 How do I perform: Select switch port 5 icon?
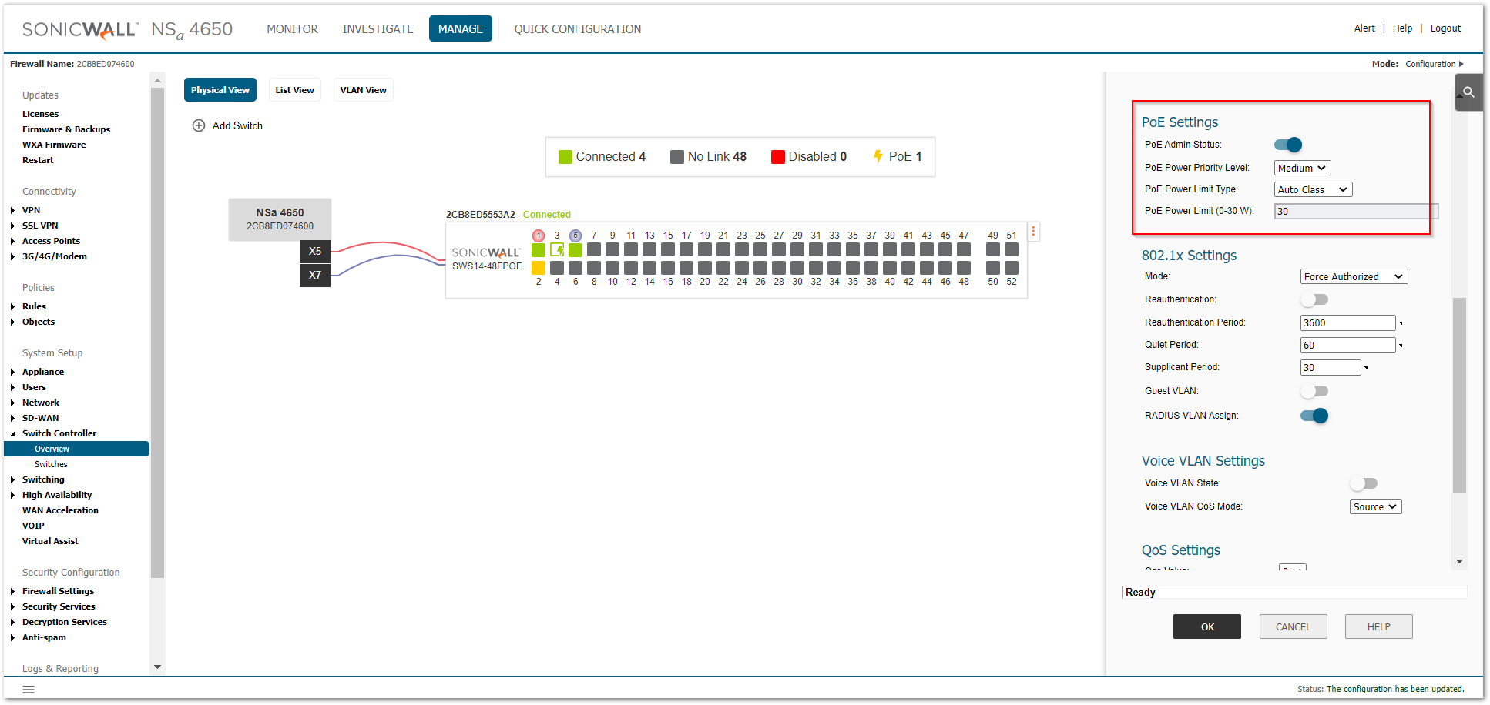click(576, 249)
